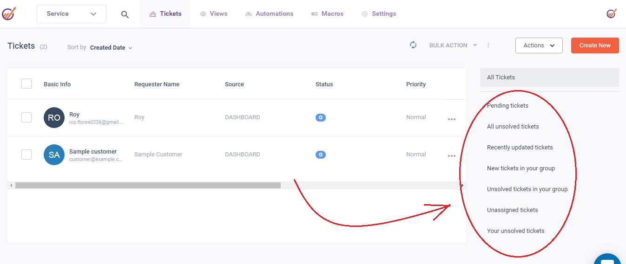Image resolution: width=626 pixels, height=264 pixels.
Task: Expand the Sort by Created Date dropdown
Action: coord(111,47)
